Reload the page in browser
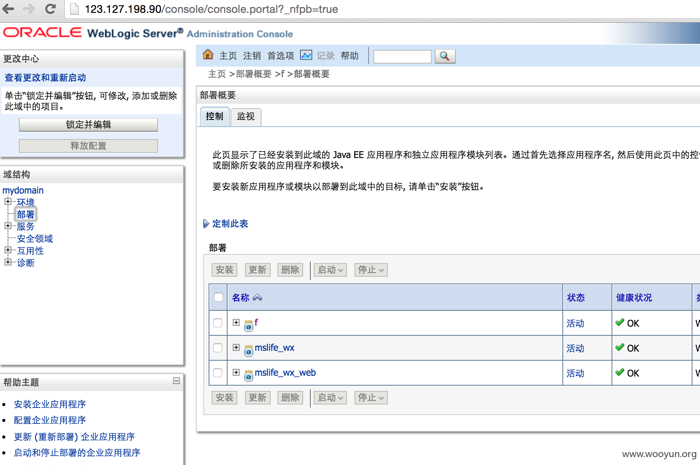The image size is (700, 465). click(x=50, y=9)
